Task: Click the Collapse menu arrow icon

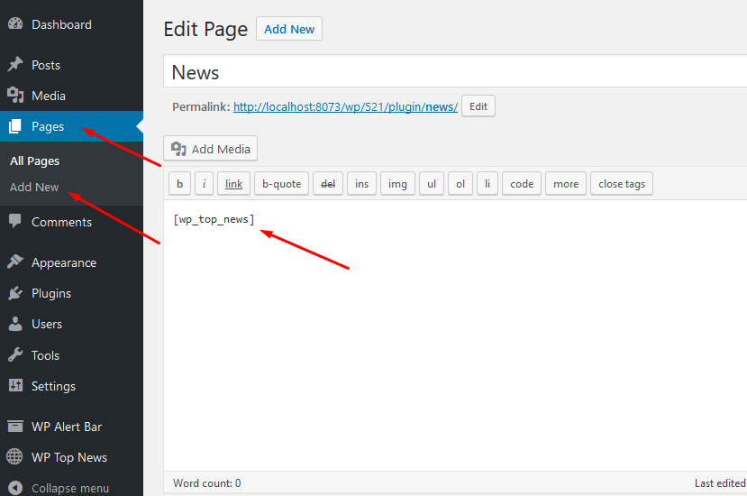Action: tap(15, 488)
